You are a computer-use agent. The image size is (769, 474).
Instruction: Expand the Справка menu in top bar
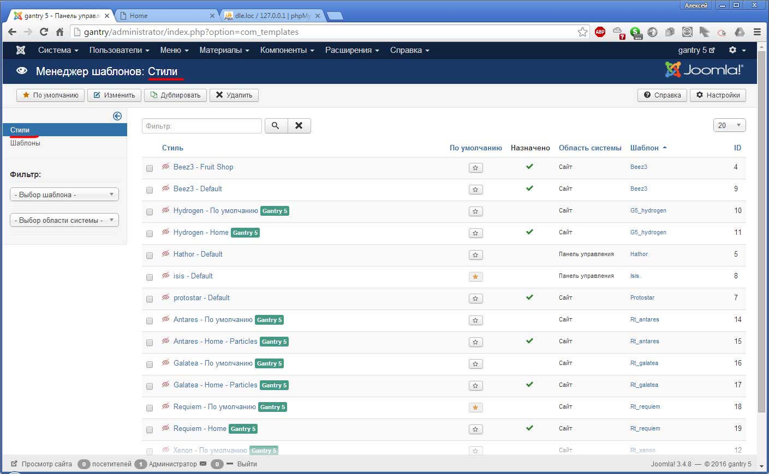tap(409, 50)
